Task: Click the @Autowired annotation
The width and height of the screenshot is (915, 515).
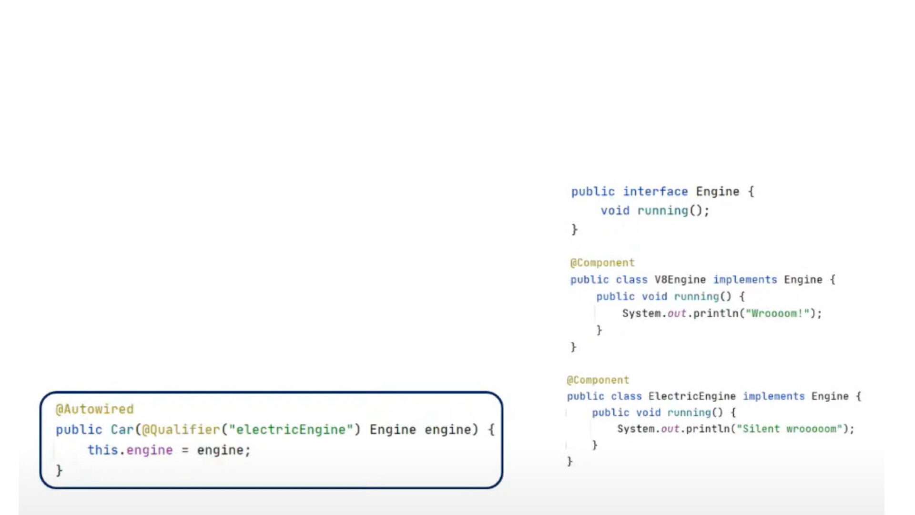Action: (x=94, y=409)
